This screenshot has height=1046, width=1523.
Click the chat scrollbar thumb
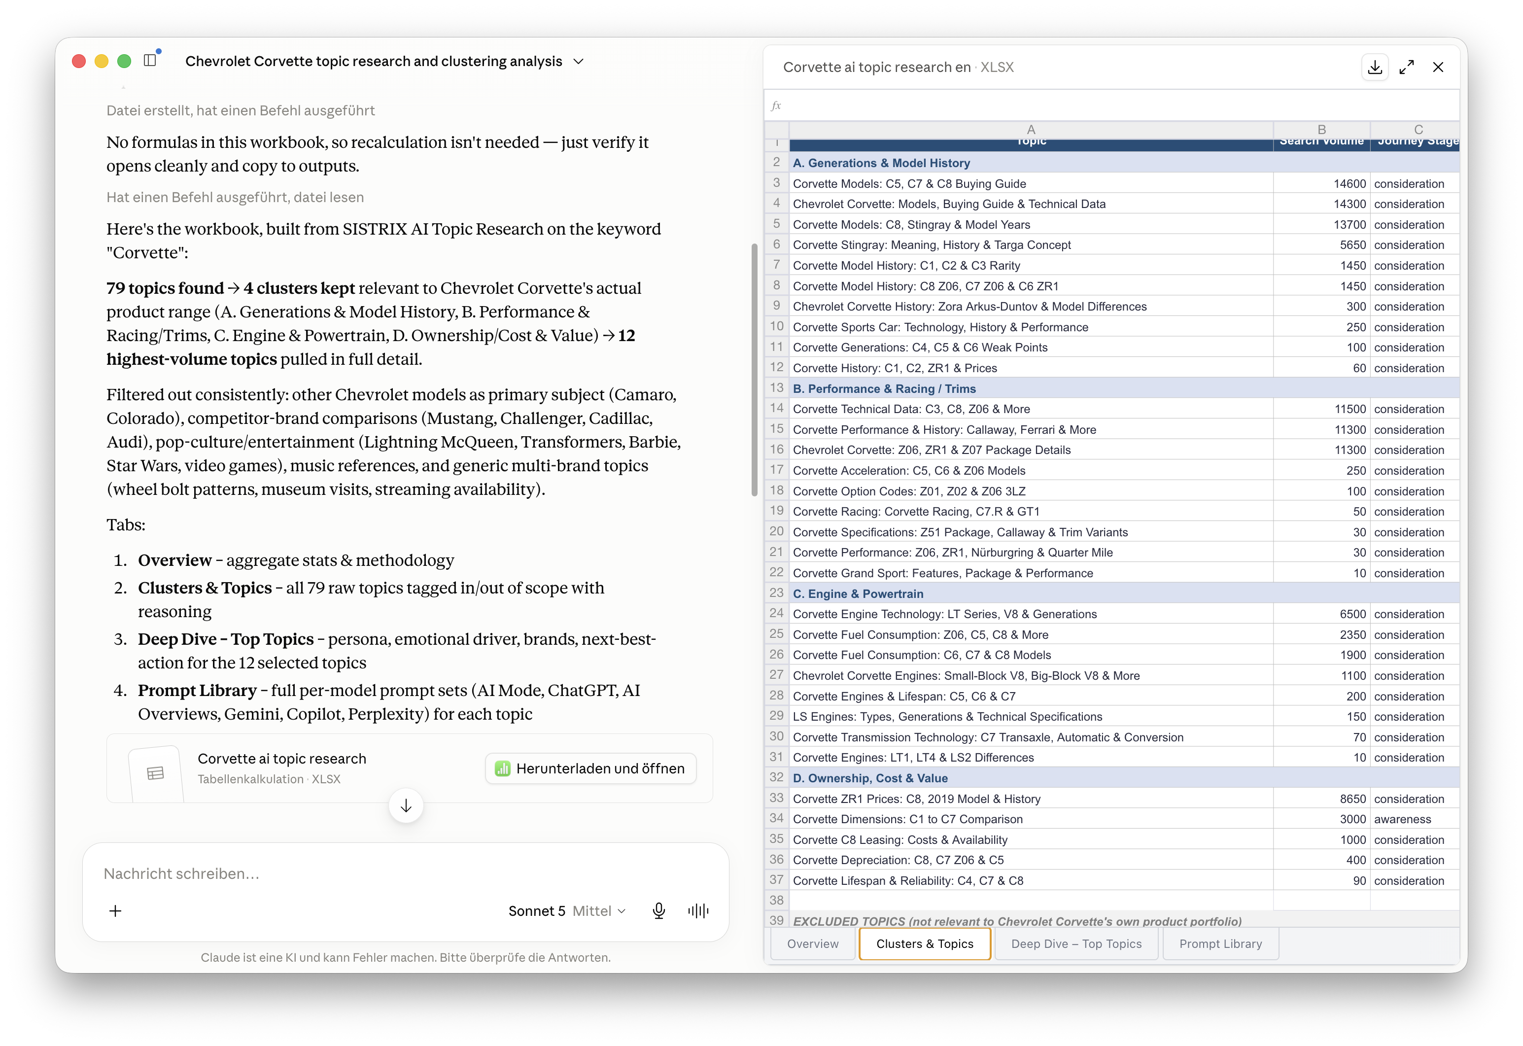[754, 370]
